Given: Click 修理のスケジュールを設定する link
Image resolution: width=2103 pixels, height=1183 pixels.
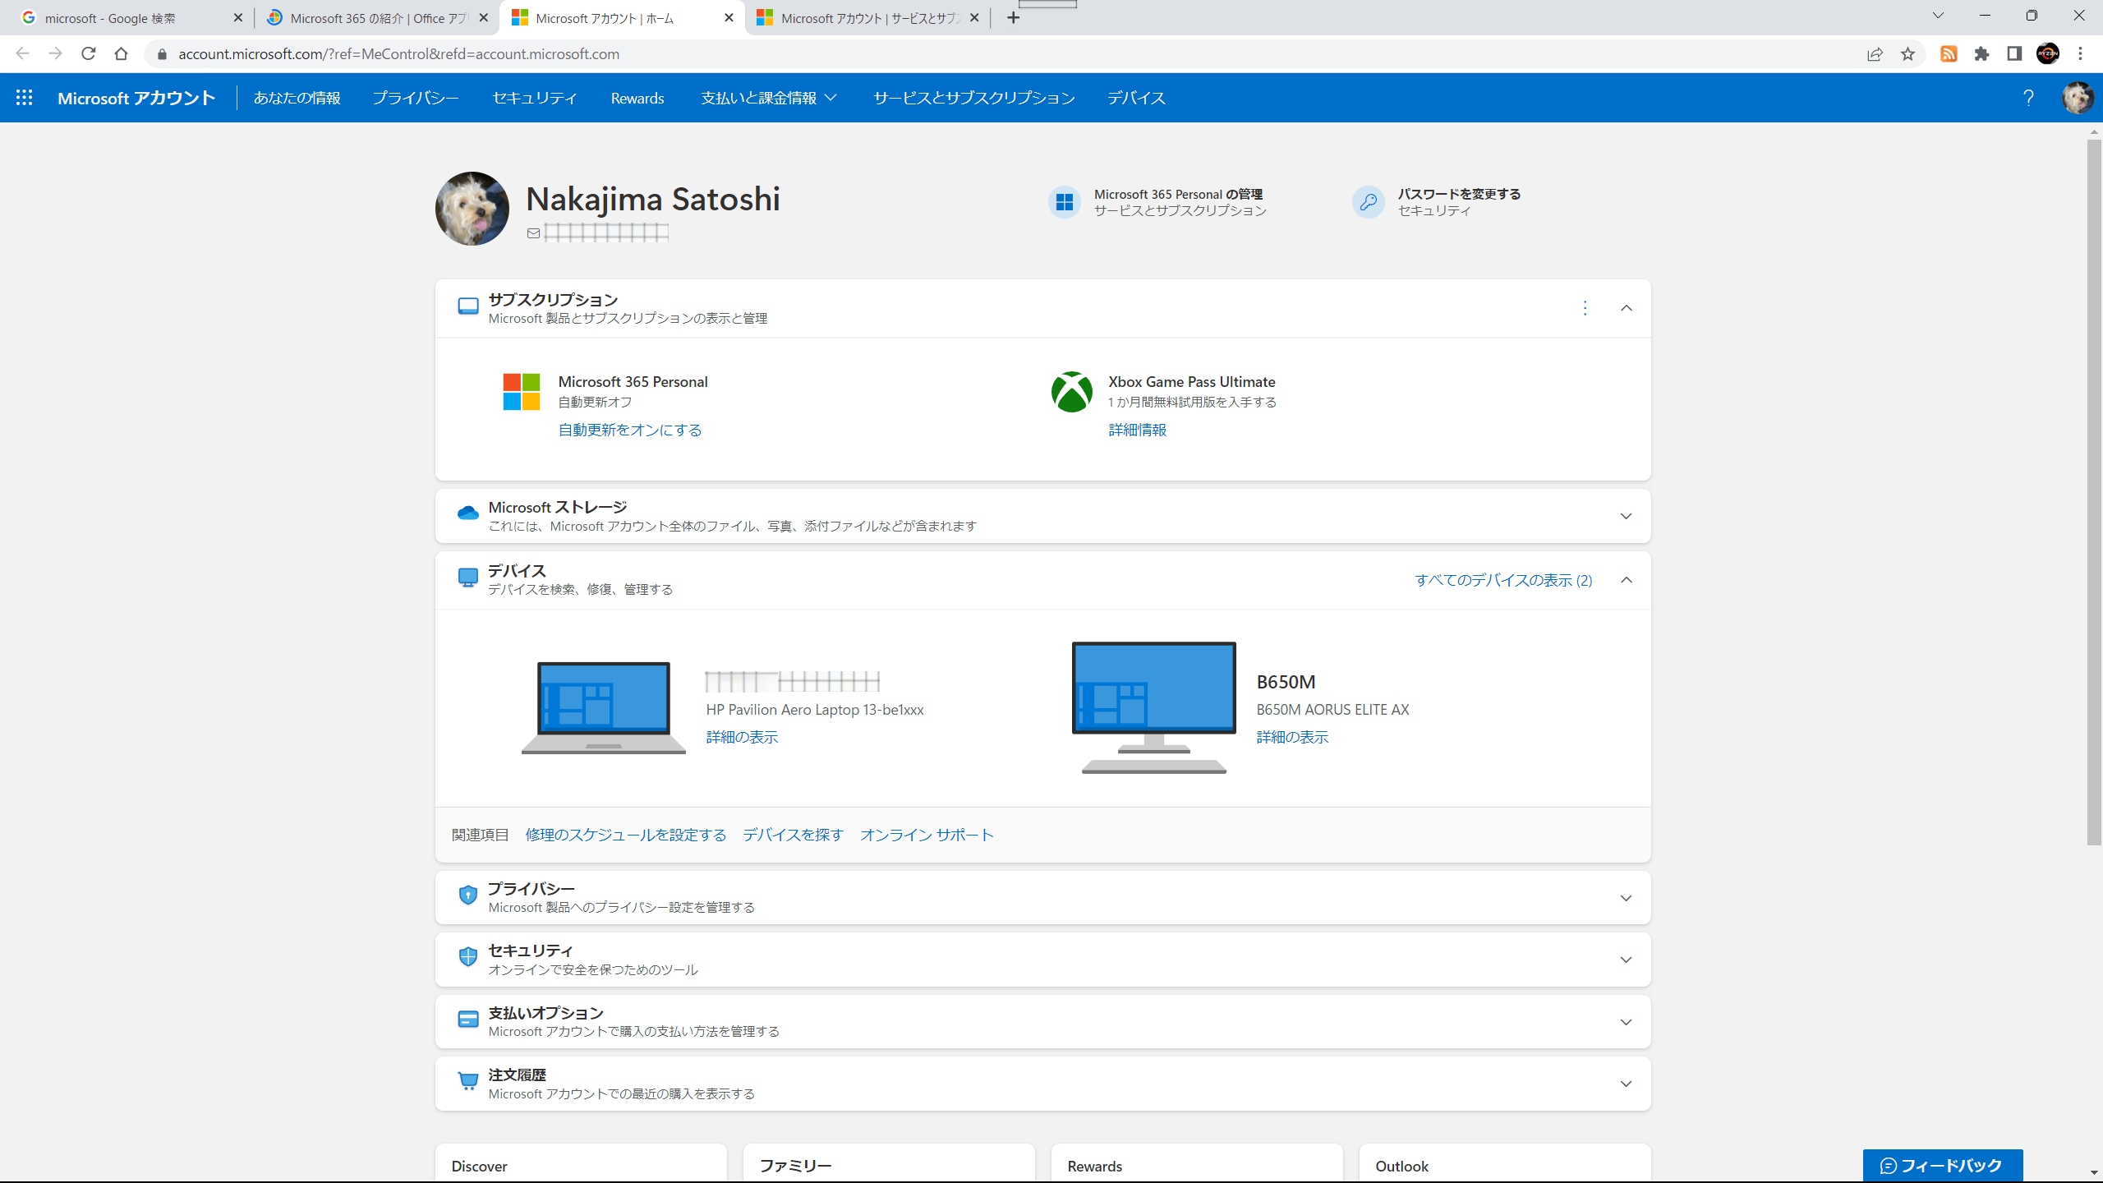Looking at the screenshot, I should click(x=626, y=835).
